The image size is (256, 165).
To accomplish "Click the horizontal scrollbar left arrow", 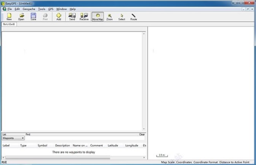I will click(3, 158).
